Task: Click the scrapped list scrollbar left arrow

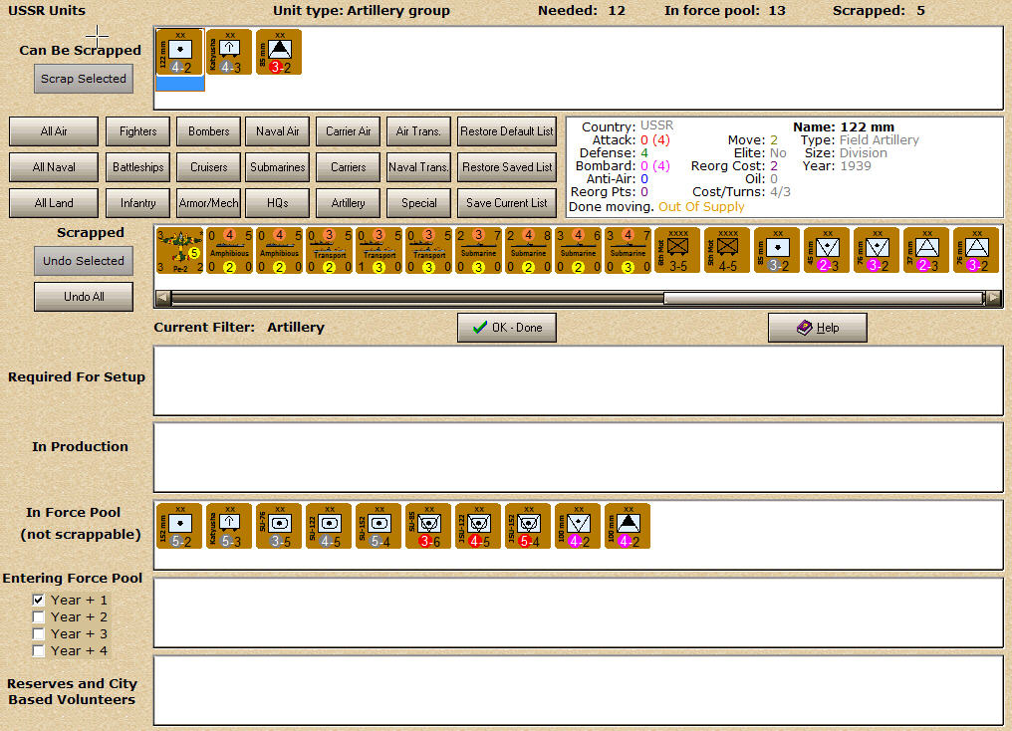Action: (163, 298)
